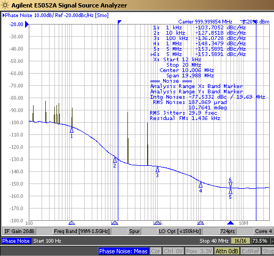Image resolution: width=274 pixels, height=256 pixels.
Task: Click the Stop 40 MHz readout
Action: click(214, 241)
